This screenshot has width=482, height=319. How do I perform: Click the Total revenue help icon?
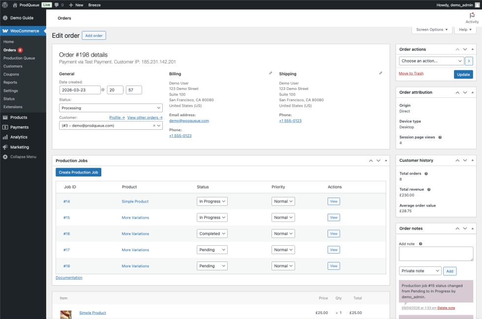[429, 190]
